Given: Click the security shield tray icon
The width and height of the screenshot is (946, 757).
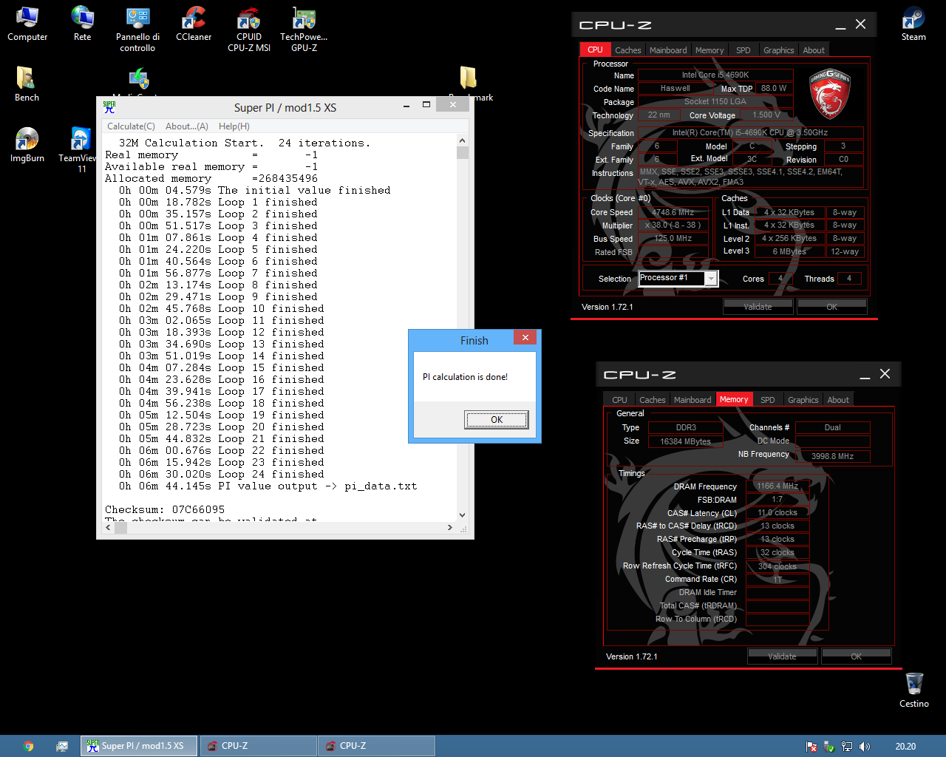Looking at the screenshot, I should click(x=829, y=747).
